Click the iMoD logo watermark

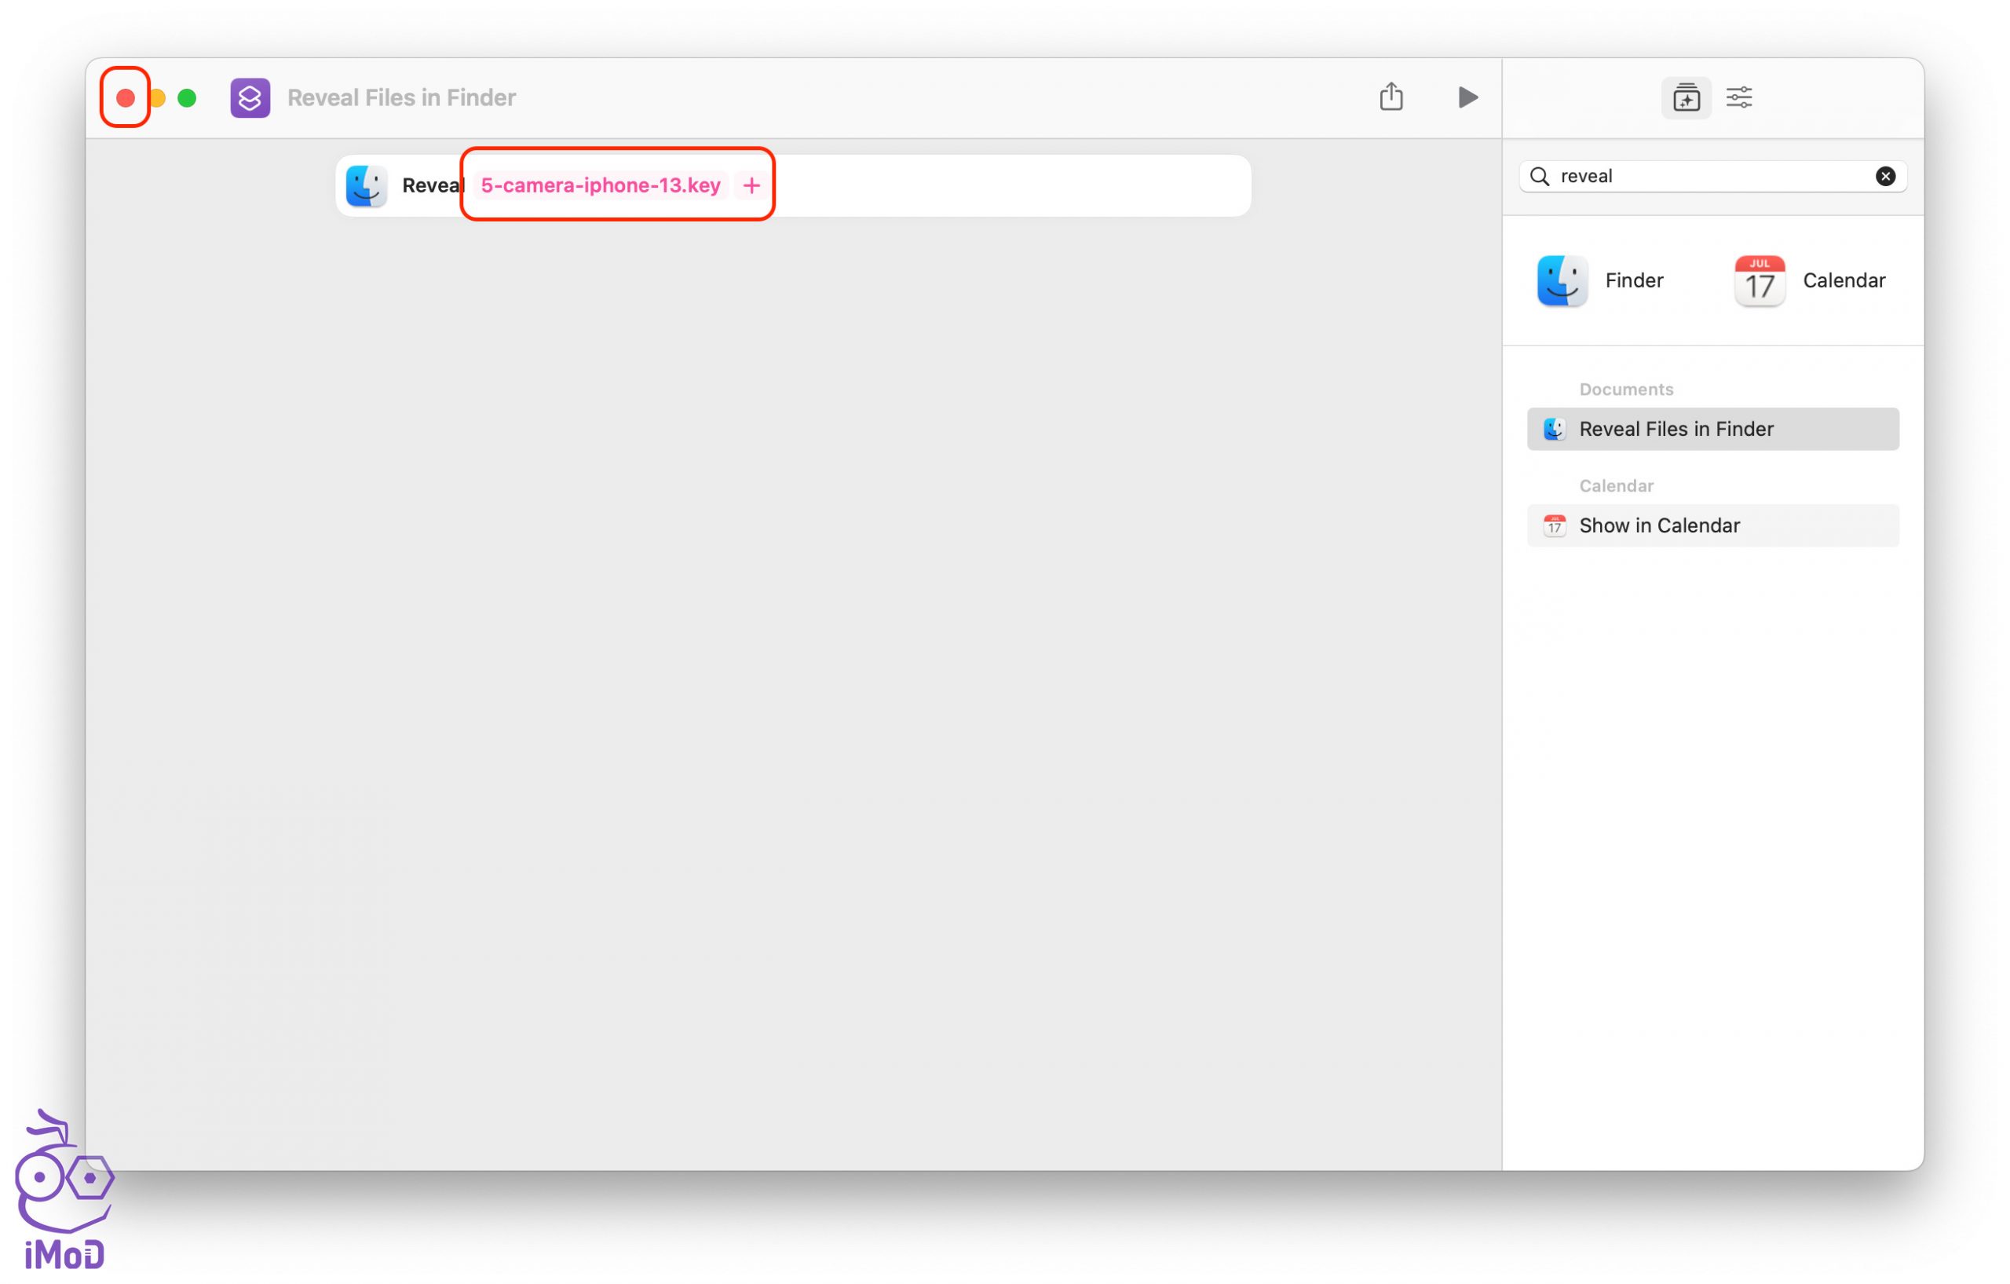coord(63,1190)
